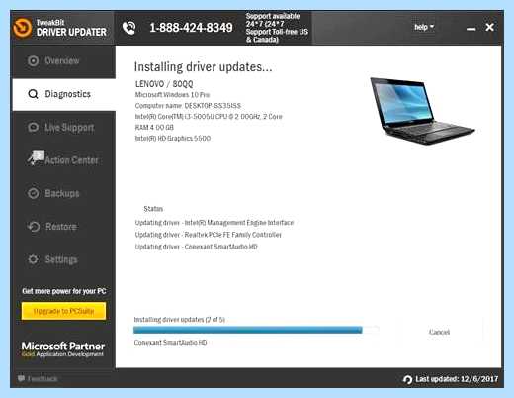This screenshot has width=514, height=398.
Task: Click the TweakBit Driver Updater logo icon
Action: pyautogui.click(x=23, y=28)
